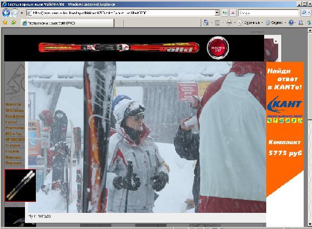The width and height of the screenshot is (312, 229).
Task: Open the Новости sidebar link
Action: click(13, 104)
